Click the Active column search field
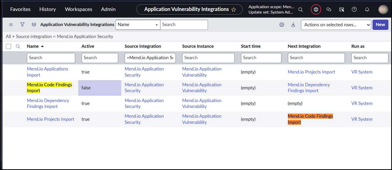The width and height of the screenshot is (392, 170). pos(100,58)
